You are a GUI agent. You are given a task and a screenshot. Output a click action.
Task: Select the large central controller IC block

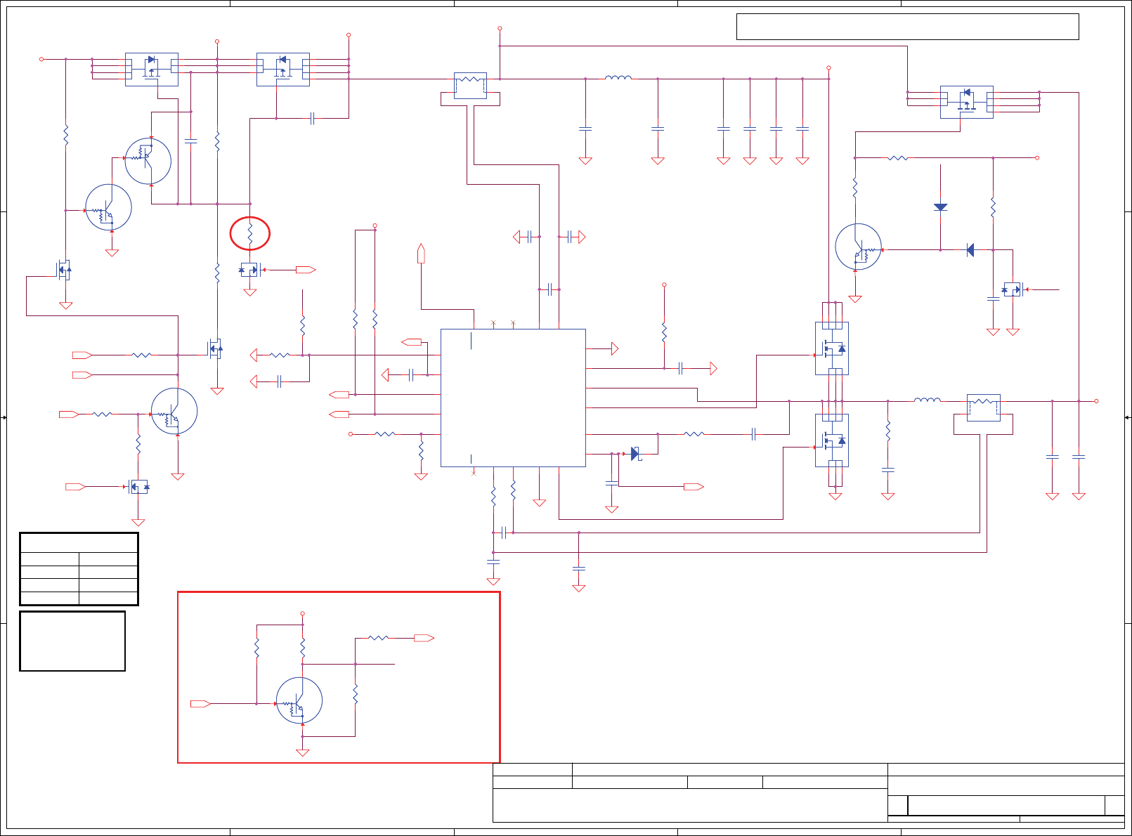point(513,398)
